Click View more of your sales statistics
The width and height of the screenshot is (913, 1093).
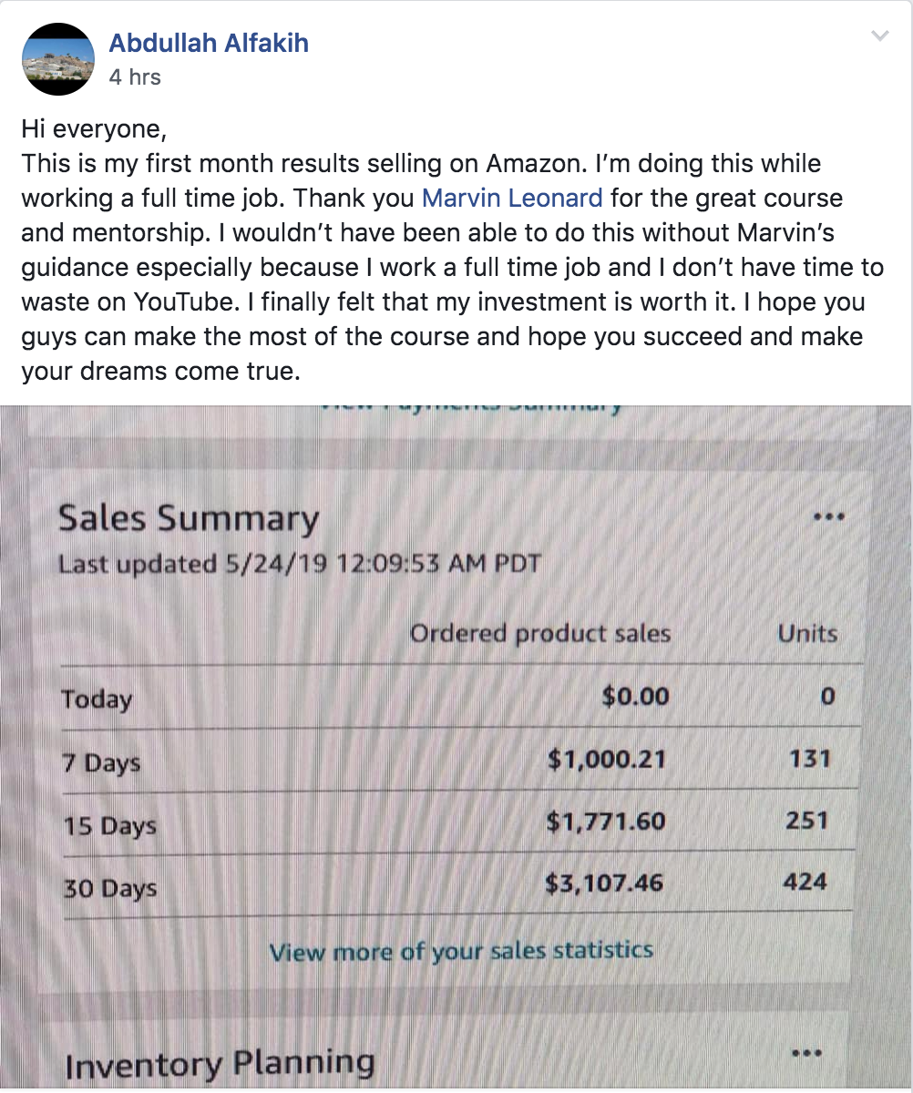461,952
